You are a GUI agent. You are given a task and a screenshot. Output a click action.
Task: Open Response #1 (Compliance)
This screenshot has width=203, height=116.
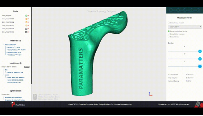(13, 97)
